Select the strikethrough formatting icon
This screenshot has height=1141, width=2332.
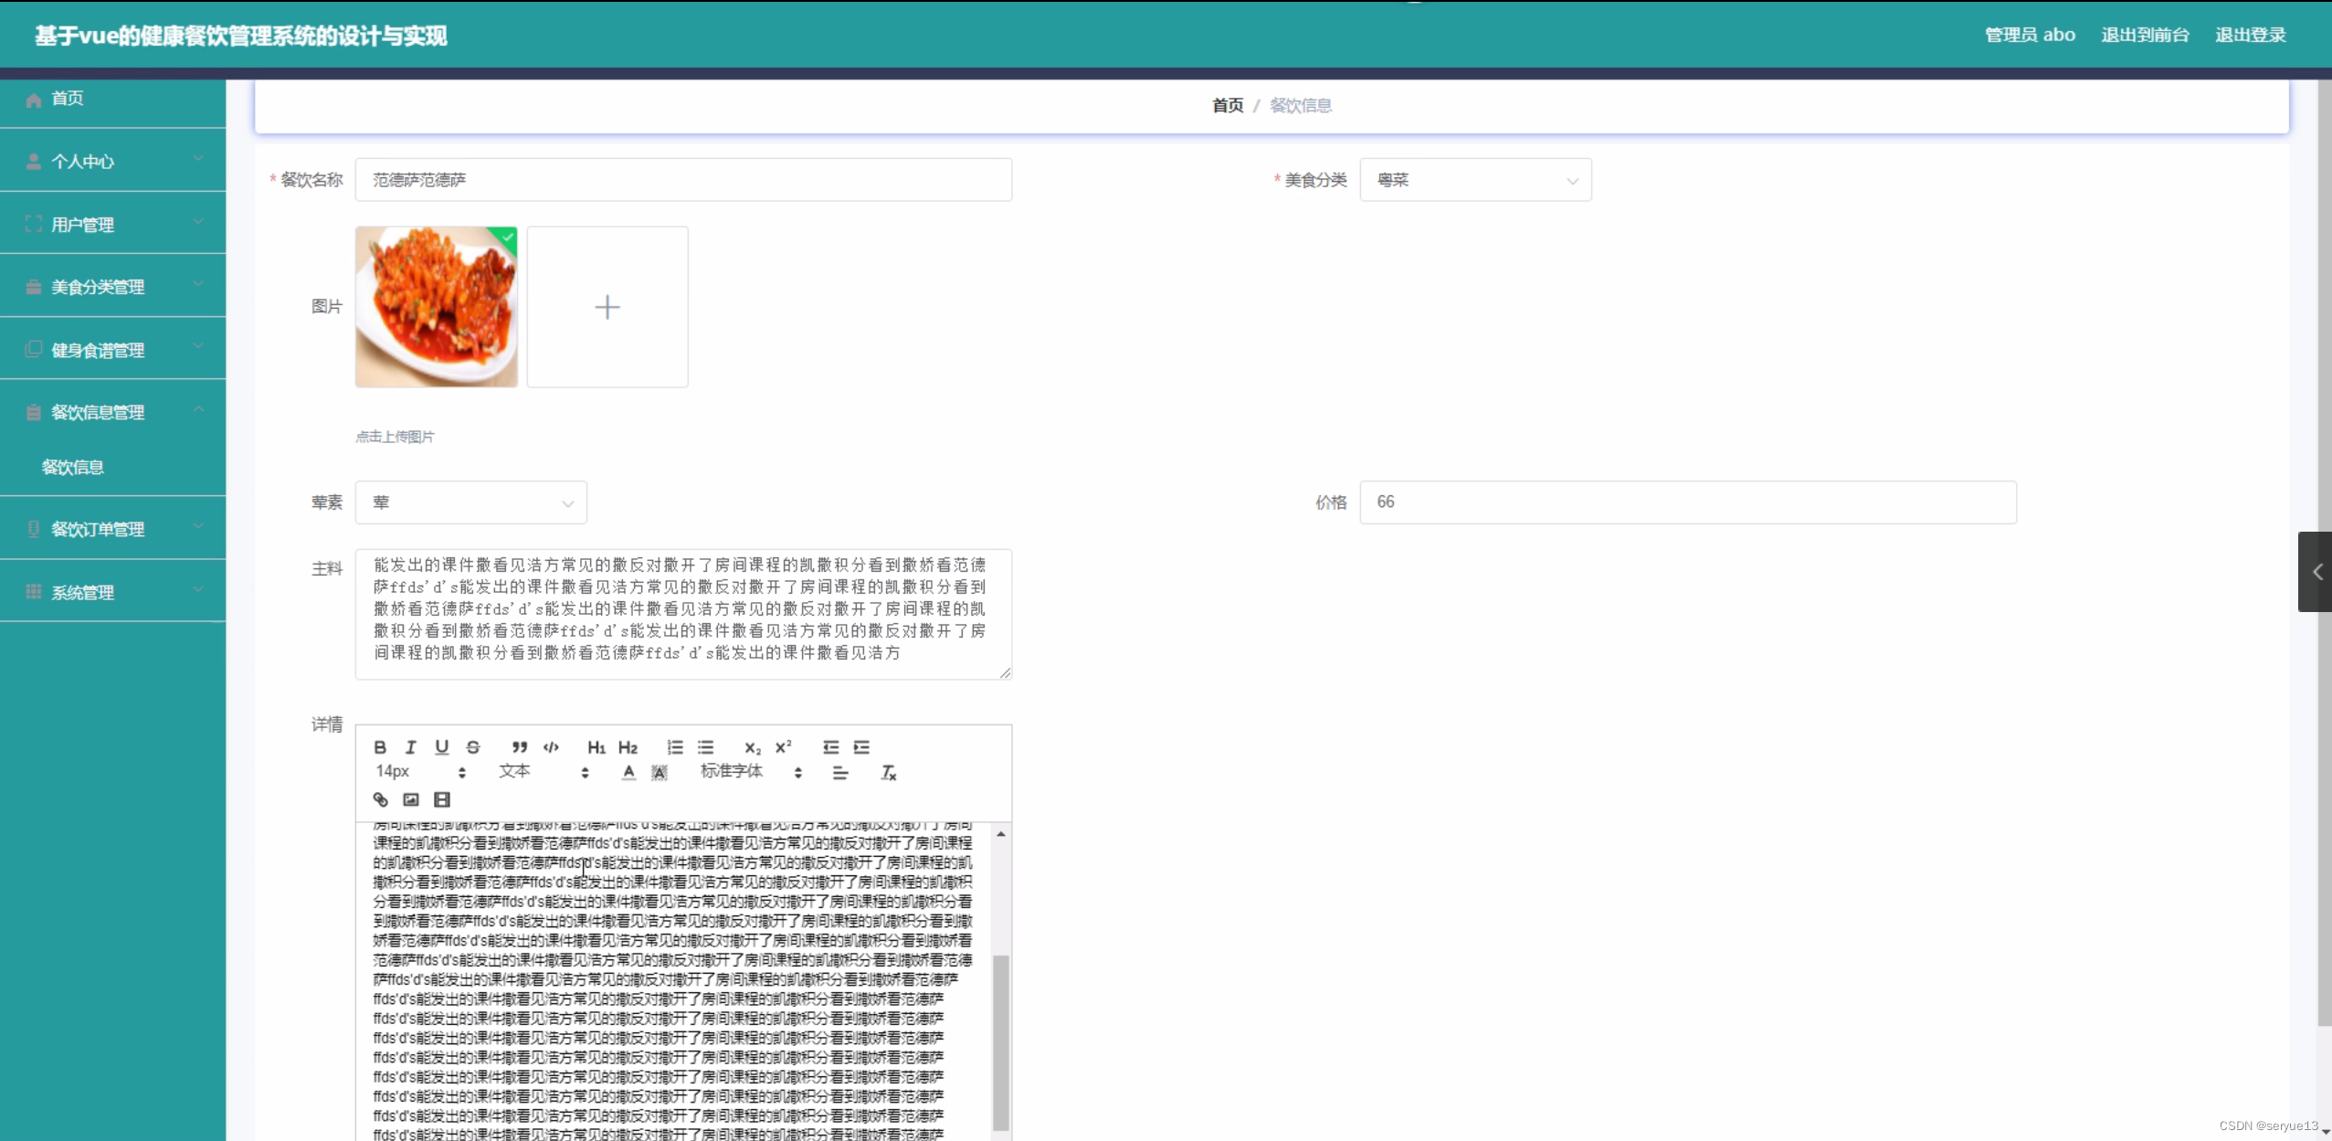(472, 747)
